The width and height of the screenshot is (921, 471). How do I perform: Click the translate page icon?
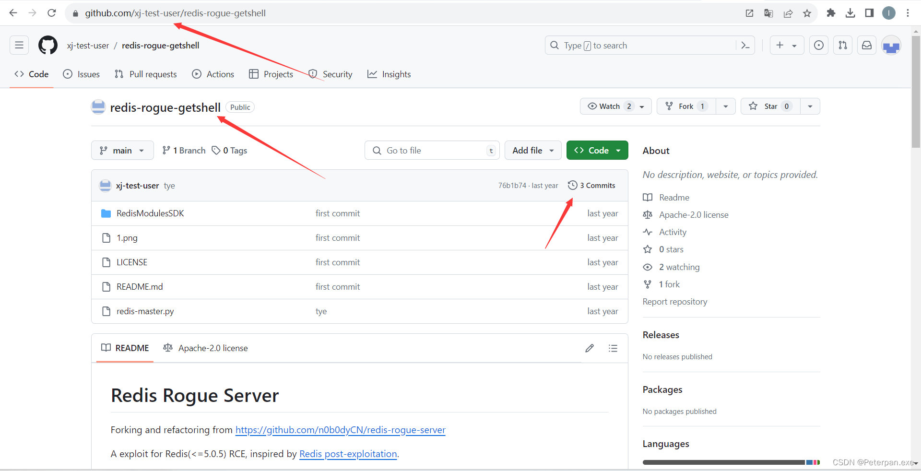(x=768, y=13)
